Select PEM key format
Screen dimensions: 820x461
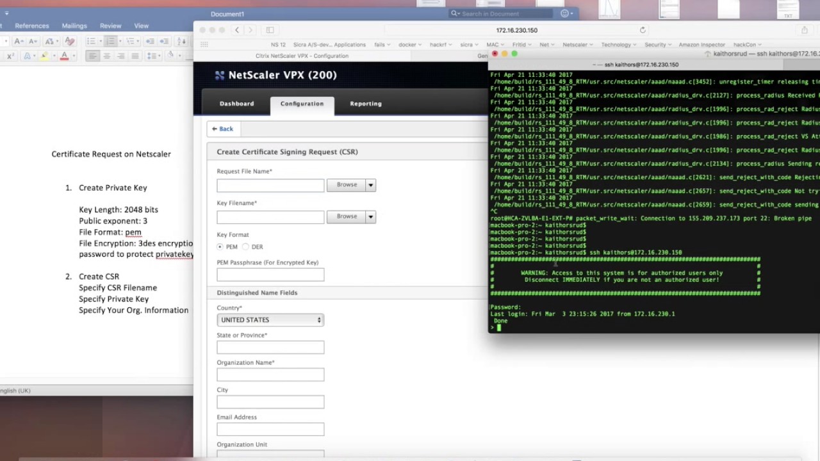[220, 247]
